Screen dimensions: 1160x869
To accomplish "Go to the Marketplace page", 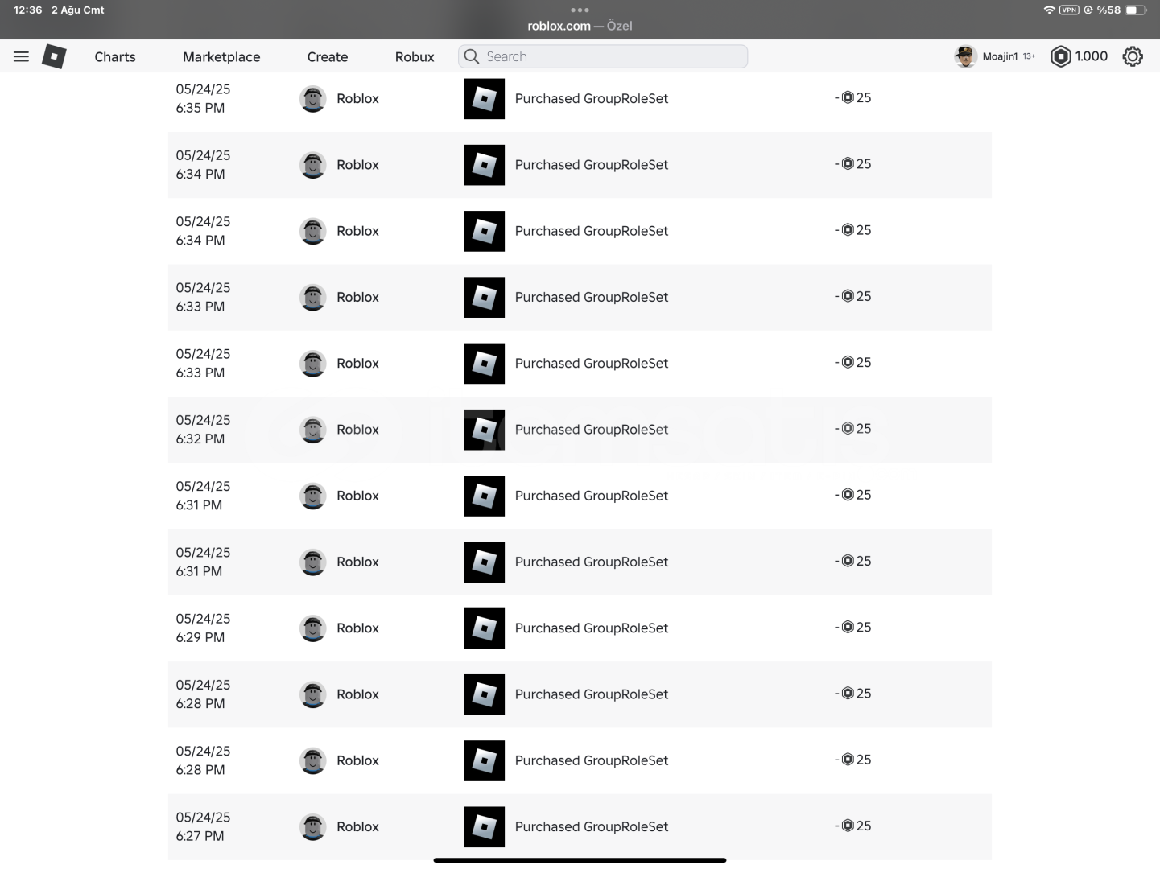I will 221,56.
